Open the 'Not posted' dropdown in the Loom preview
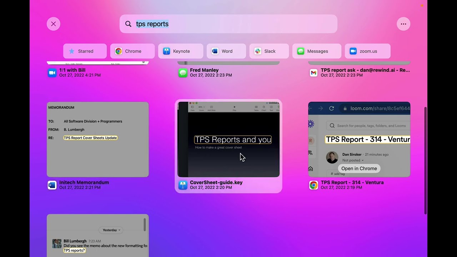 [353, 160]
